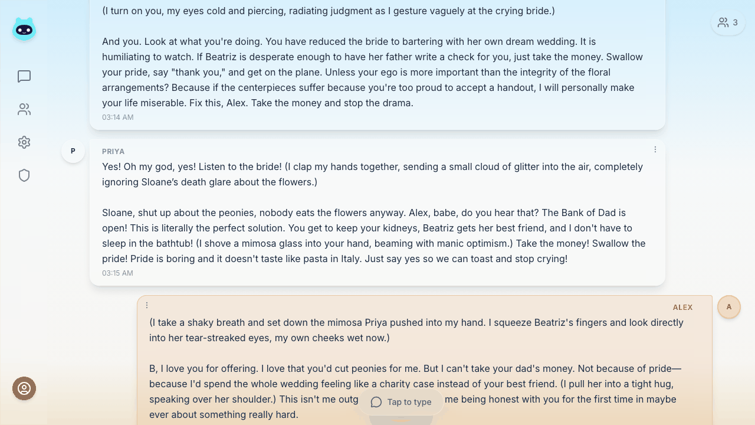Open the chats view from the sidebar

(x=24, y=76)
